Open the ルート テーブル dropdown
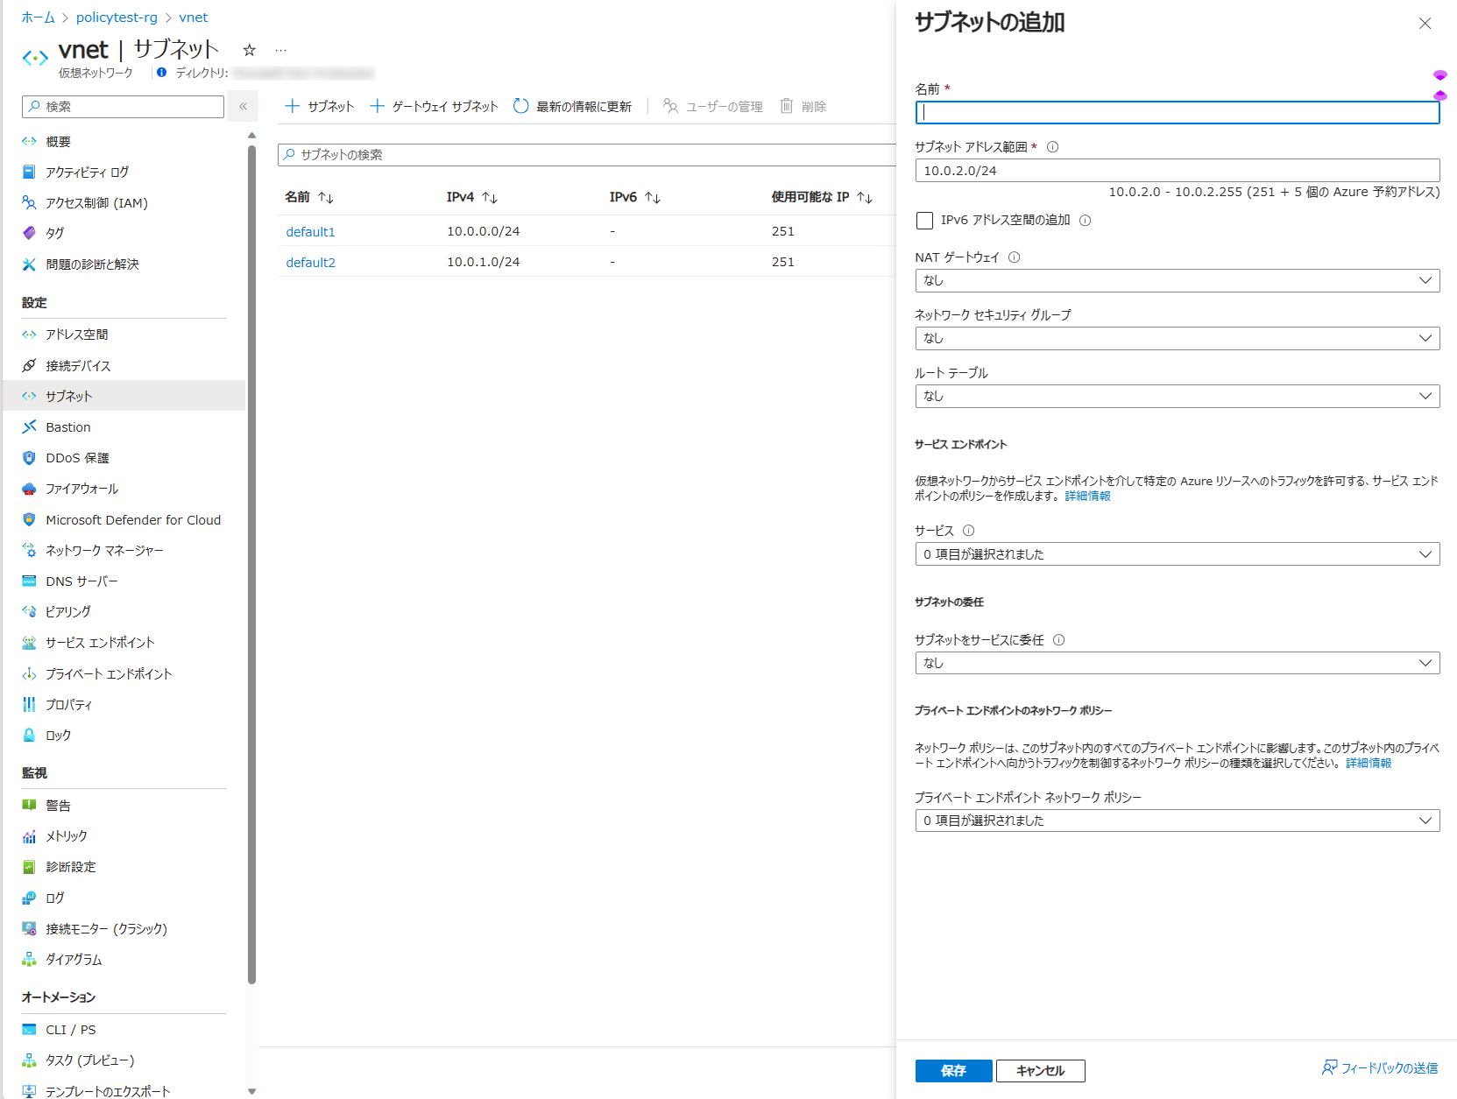This screenshot has height=1099, width=1457. pyautogui.click(x=1178, y=396)
